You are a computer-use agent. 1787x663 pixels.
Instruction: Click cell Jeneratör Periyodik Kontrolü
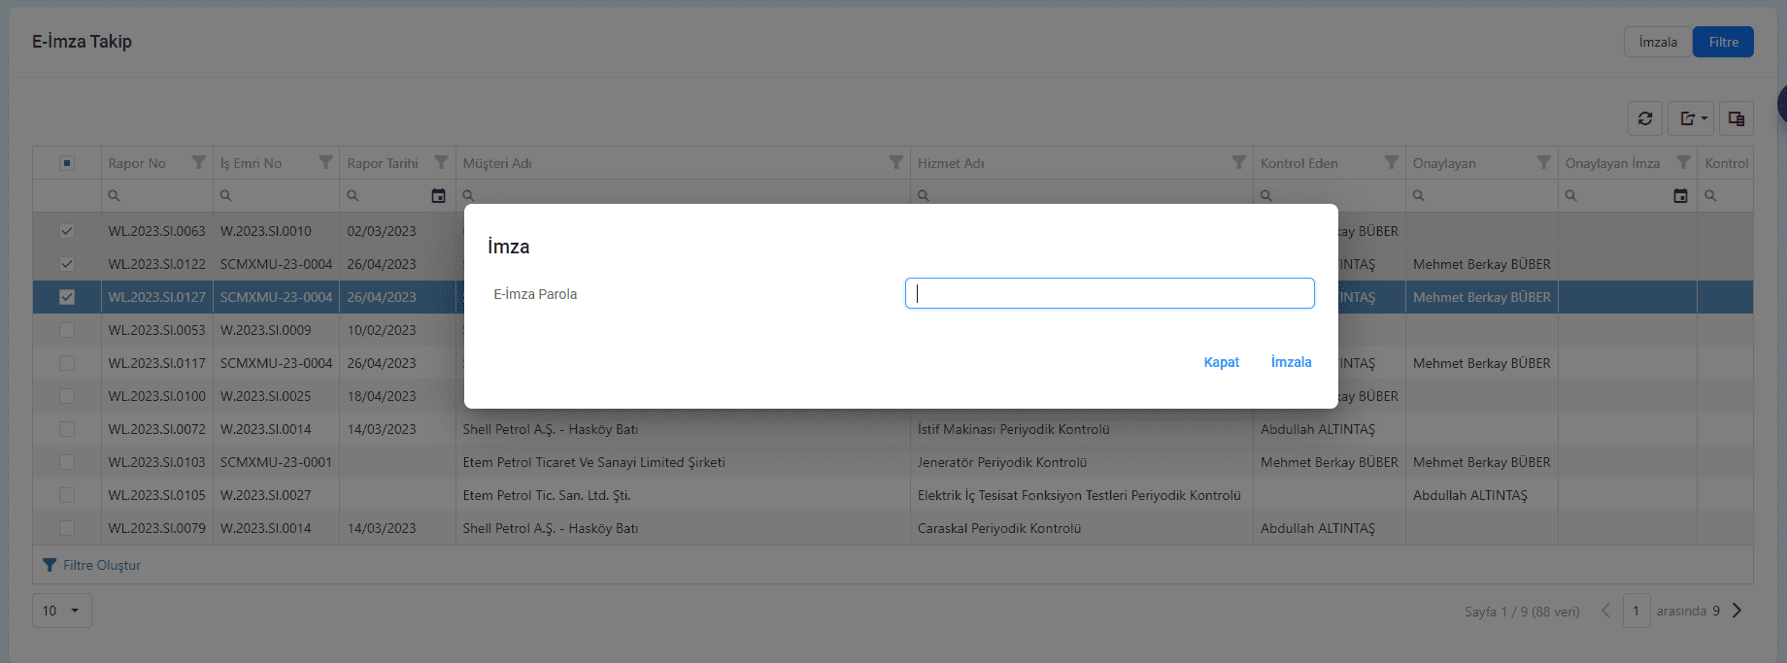tap(1002, 462)
